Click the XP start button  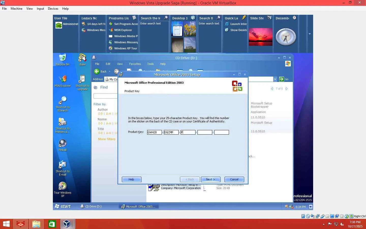tap(63, 207)
